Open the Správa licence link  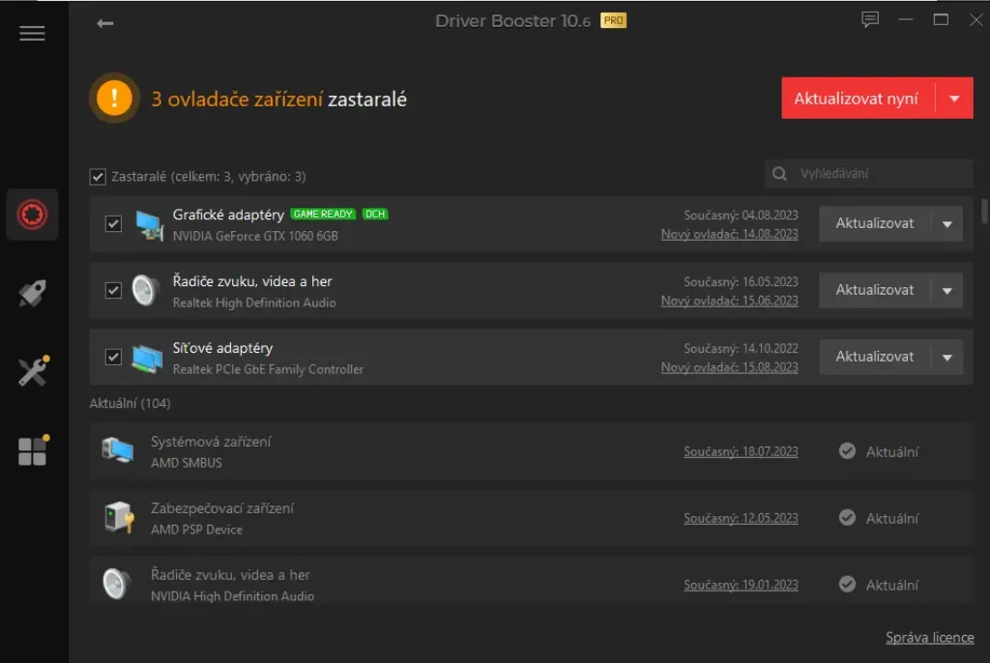[929, 637]
